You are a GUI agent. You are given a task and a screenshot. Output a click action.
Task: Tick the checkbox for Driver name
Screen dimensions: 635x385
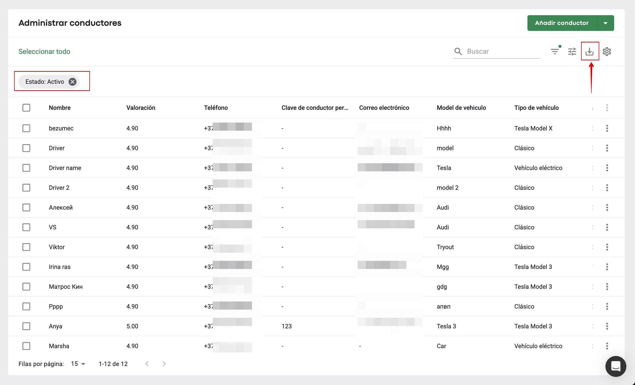coord(26,168)
